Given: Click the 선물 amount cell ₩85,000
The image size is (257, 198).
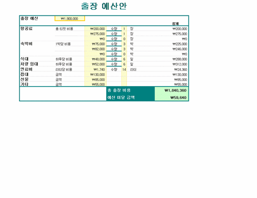Looking at the screenshot, I should pyautogui.click(x=95, y=80).
